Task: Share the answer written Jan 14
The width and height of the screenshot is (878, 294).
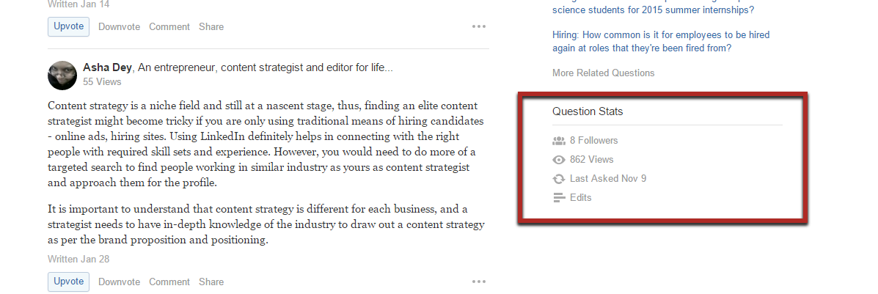Action: [211, 27]
